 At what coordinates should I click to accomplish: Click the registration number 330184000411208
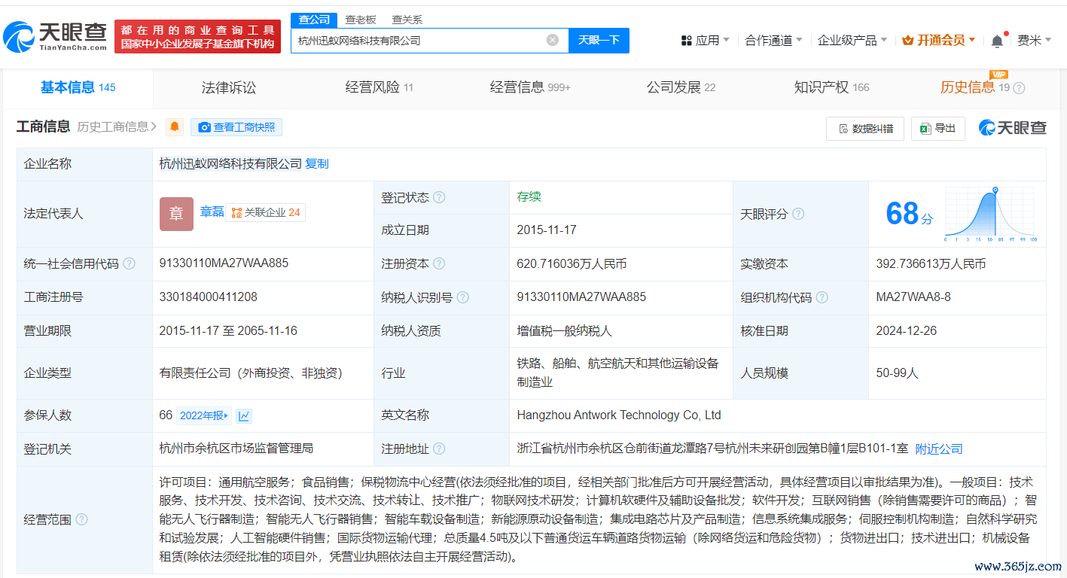[209, 297]
